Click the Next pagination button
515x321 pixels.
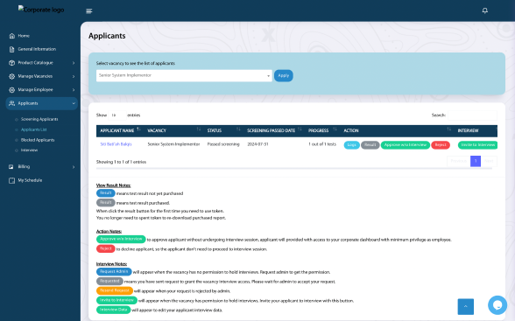[489, 161]
